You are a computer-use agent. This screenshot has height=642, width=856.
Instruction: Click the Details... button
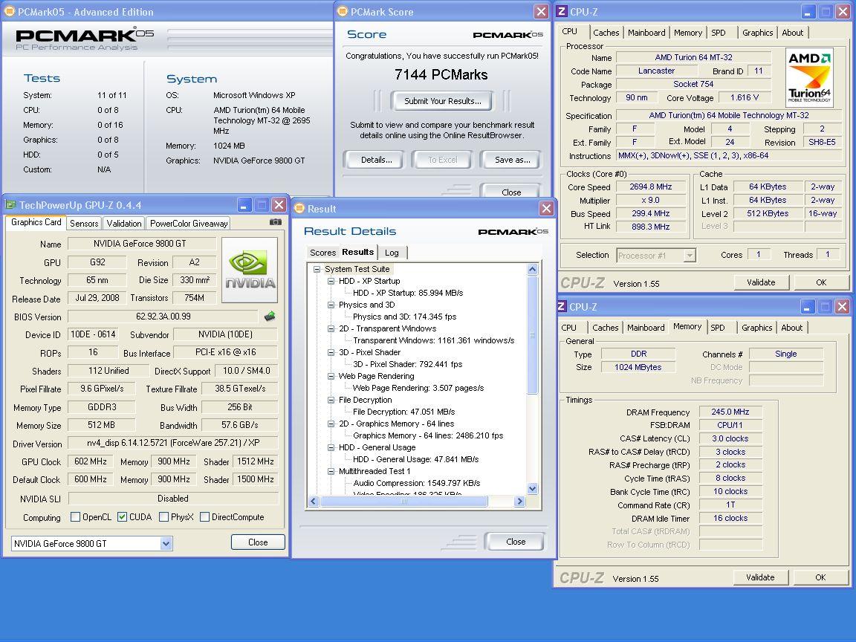coord(376,160)
